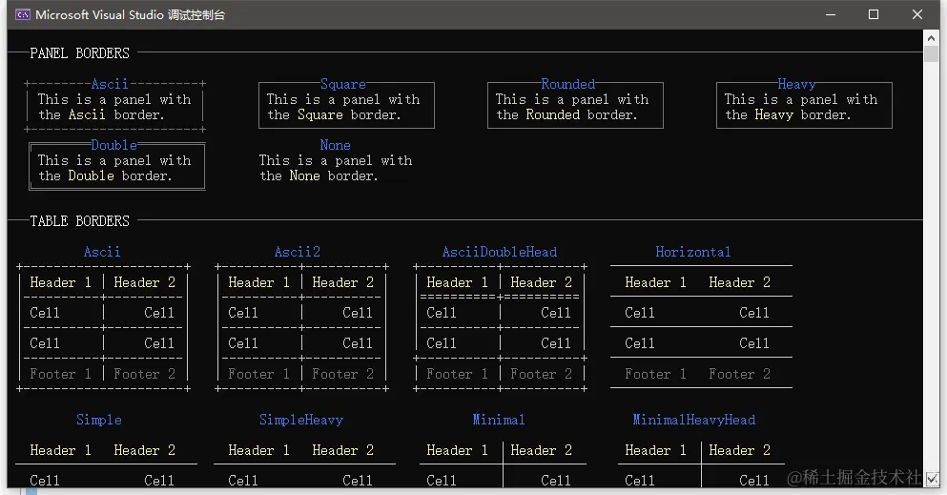Click 'the Ascii border.' text

click(x=101, y=114)
